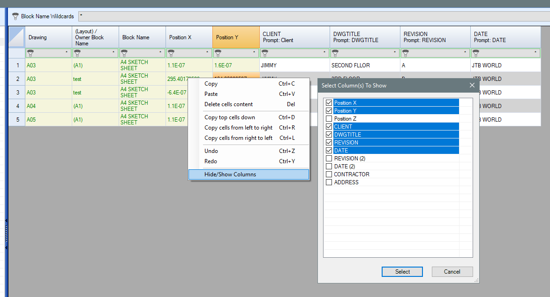The width and height of the screenshot is (550, 297).
Task: Click filter funnel icon under DATE column
Action: click(476, 53)
